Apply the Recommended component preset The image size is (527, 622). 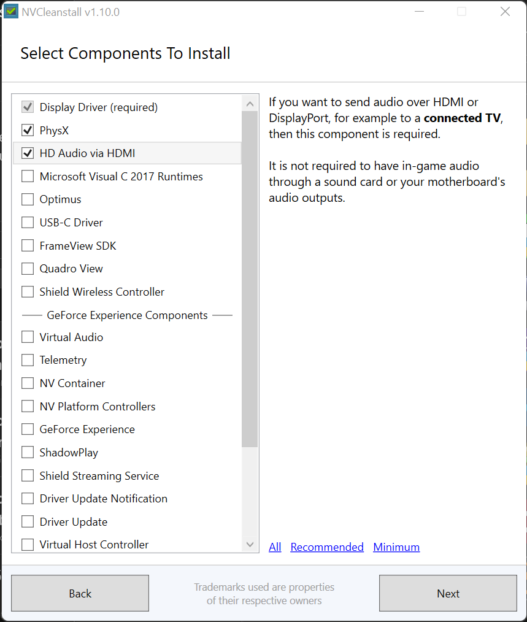[327, 547]
